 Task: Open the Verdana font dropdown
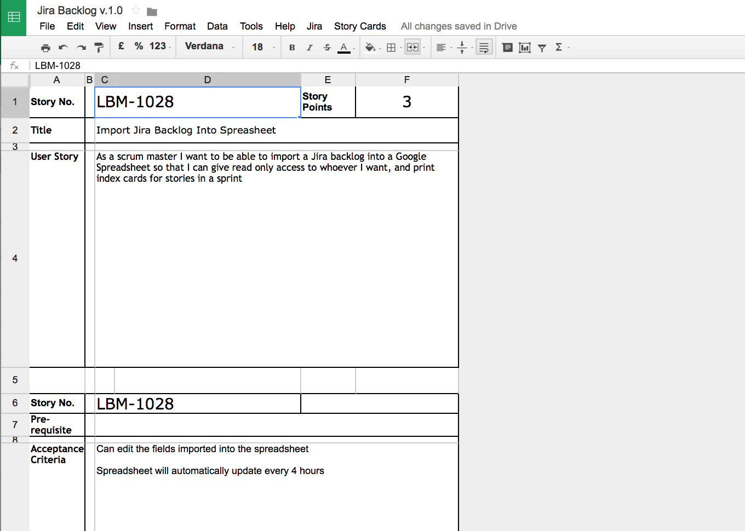pos(210,47)
